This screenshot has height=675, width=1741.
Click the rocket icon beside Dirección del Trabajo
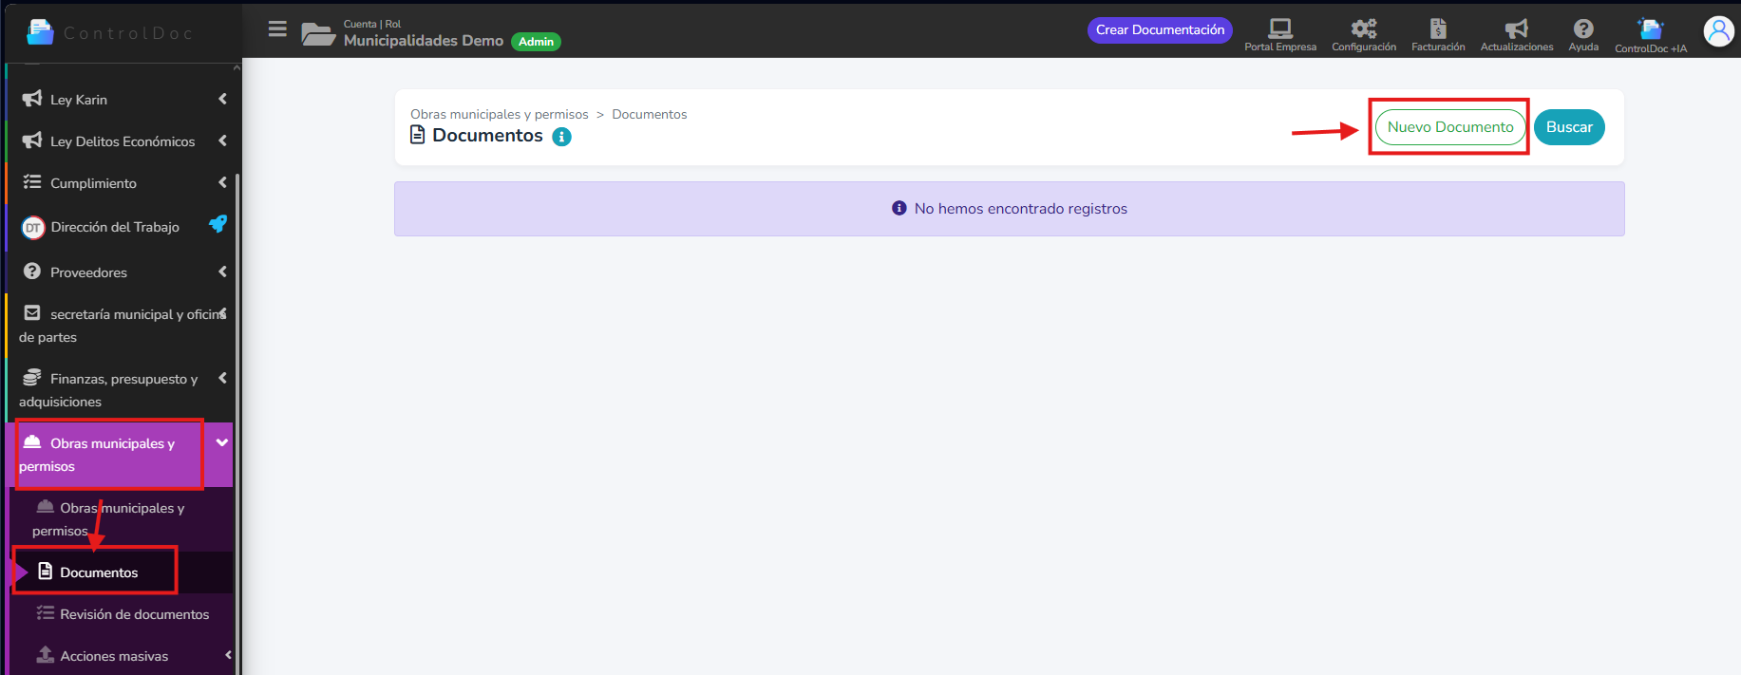(218, 224)
